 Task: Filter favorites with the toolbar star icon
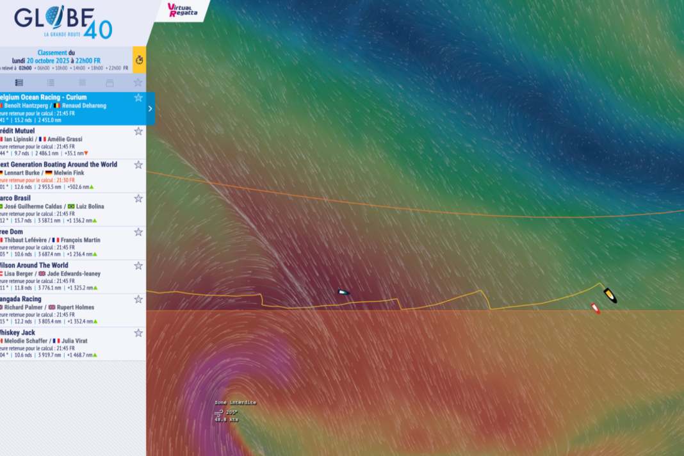coord(138,83)
